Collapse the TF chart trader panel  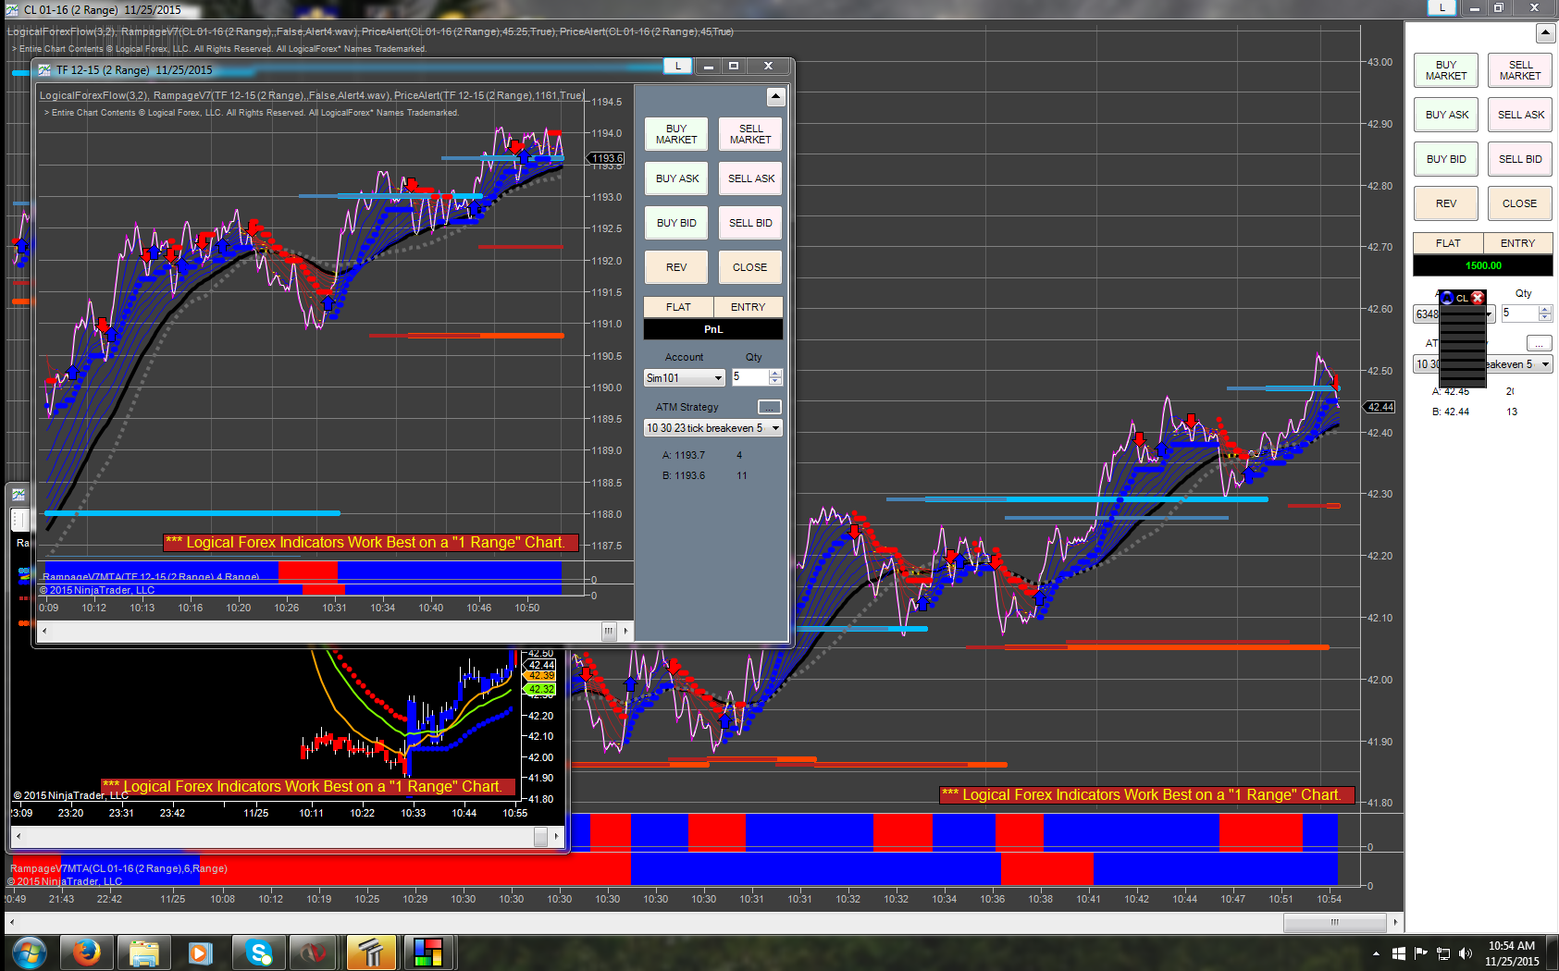tap(776, 96)
